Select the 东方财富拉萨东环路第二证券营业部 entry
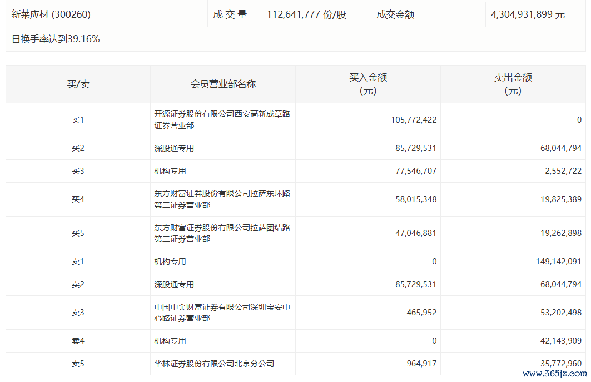This screenshot has width=591, height=382. tap(222, 199)
